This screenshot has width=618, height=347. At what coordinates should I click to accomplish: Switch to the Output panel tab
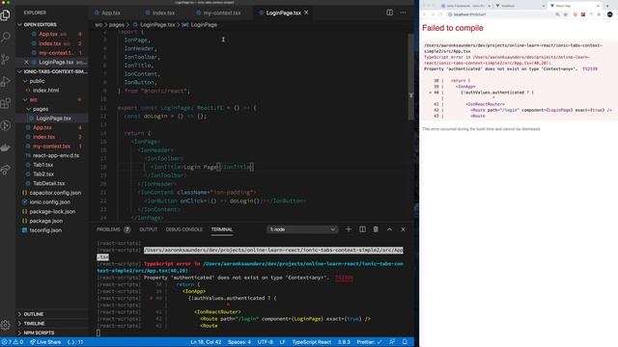[x=148, y=229]
